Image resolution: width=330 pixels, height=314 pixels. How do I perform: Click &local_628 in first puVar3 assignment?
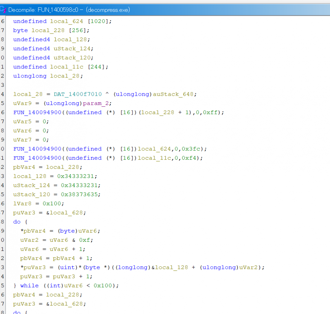(65, 213)
